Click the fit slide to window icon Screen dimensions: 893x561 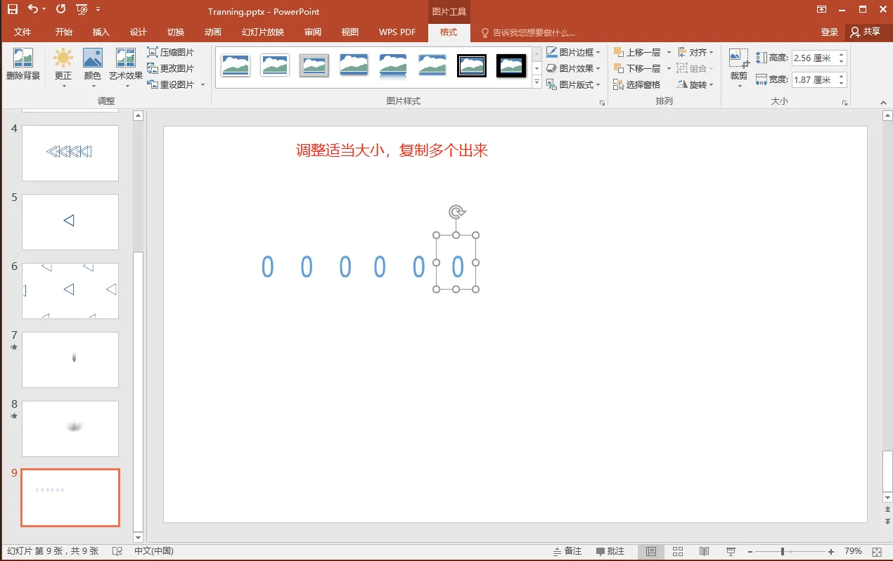tap(876, 552)
